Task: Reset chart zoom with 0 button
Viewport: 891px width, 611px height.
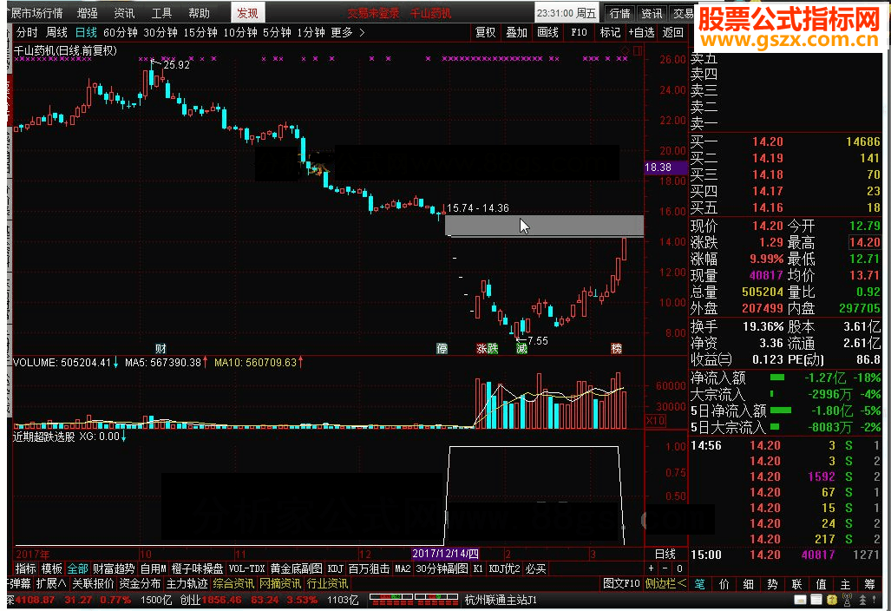Action: (x=679, y=569)
